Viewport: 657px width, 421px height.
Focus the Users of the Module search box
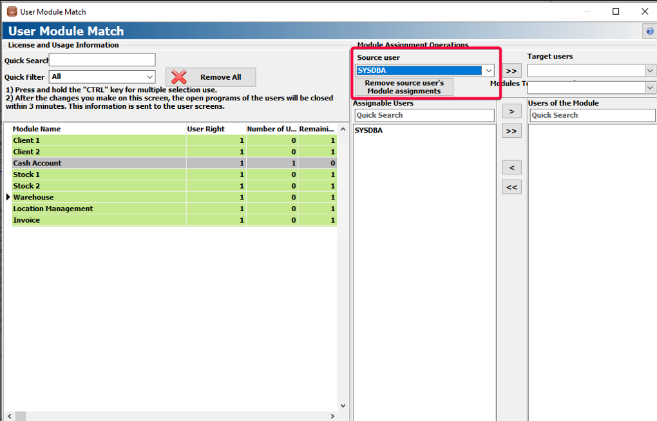593,115
